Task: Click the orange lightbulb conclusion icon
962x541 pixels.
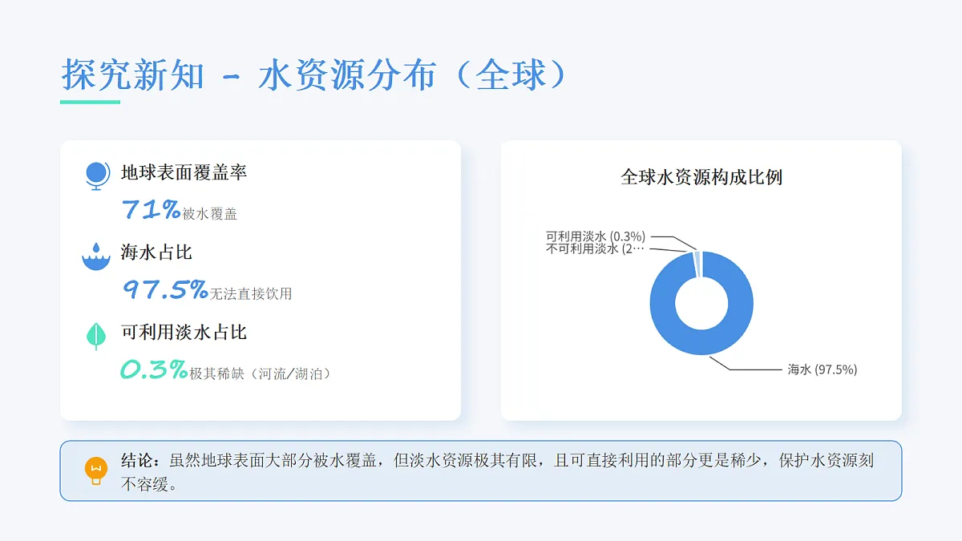Action: (x=96, y=470)
